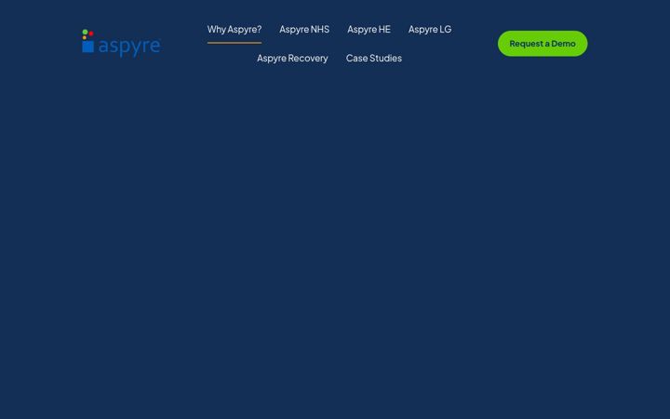Open the Why Aspyre? menu item
670x419 pixels.
pyautogui.click(x=234, y=29)
